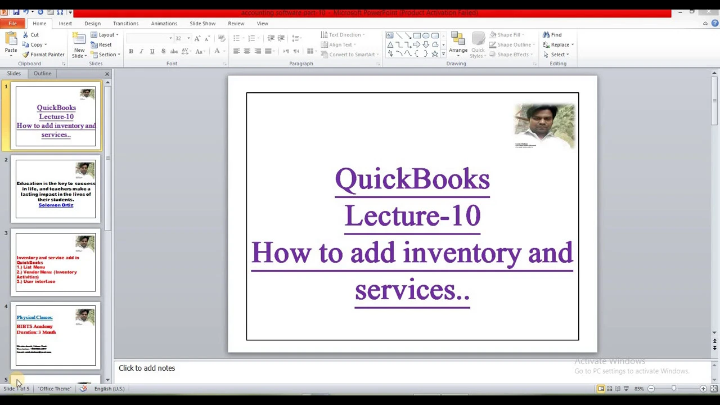This screenshot has height=405, width=720.
Task: Switch to the Outline pane tab
Action: point(42,74)
